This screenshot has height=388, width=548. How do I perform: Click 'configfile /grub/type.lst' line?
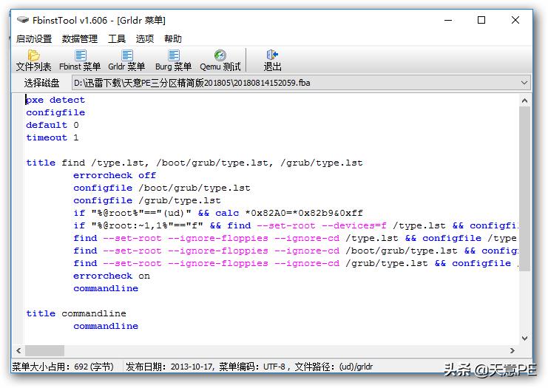point(146,200)
